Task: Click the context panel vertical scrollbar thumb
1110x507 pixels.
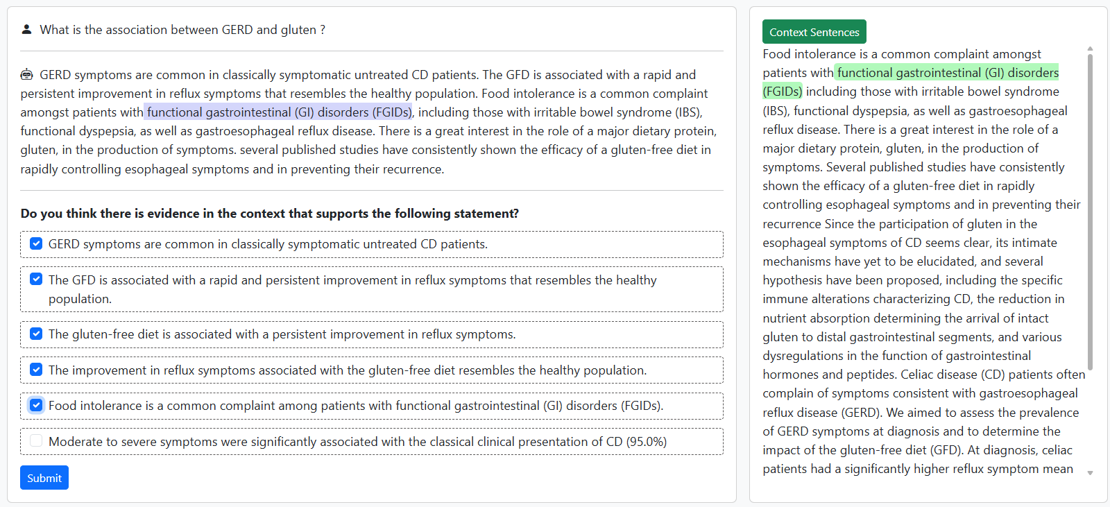Action: (1090, 208)
